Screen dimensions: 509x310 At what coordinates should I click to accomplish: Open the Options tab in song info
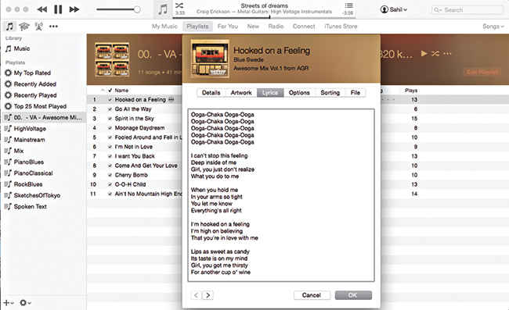(x=299, y=93)
